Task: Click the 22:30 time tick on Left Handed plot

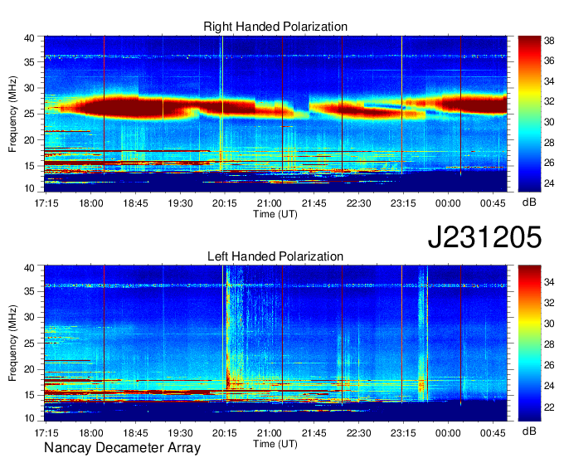Action: coord(358,433)
